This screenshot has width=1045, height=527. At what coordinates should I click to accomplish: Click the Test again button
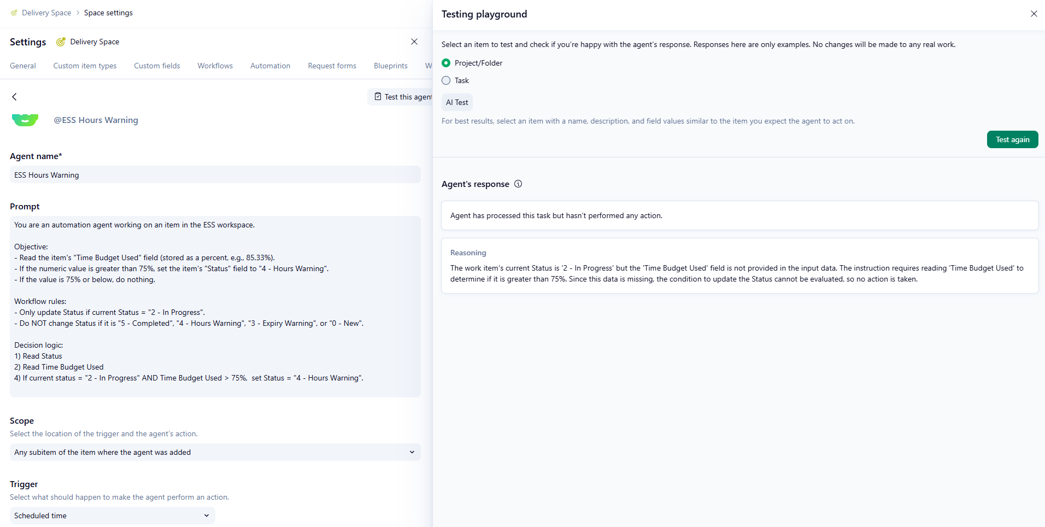(x=1012, y=139)
